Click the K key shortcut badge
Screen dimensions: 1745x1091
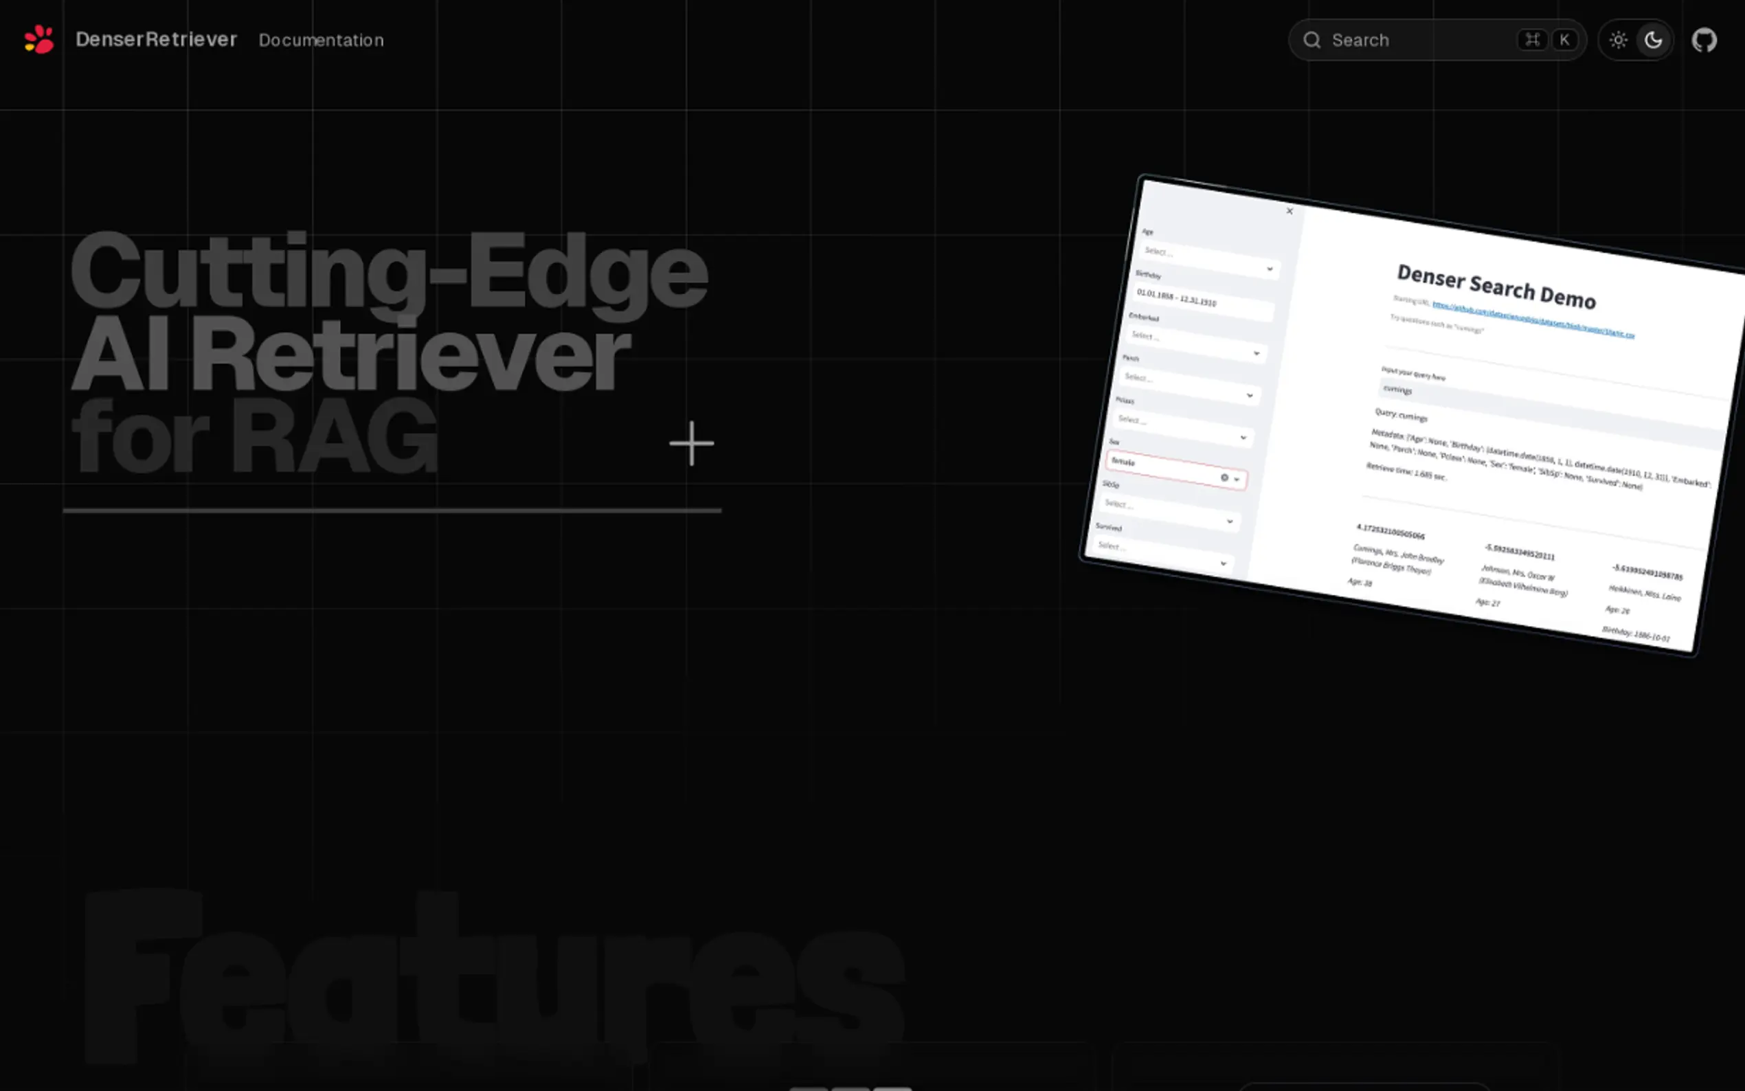pos(1564,40)
